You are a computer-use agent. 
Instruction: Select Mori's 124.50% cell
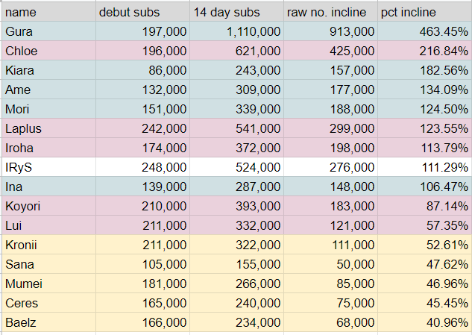coord(424,109)
